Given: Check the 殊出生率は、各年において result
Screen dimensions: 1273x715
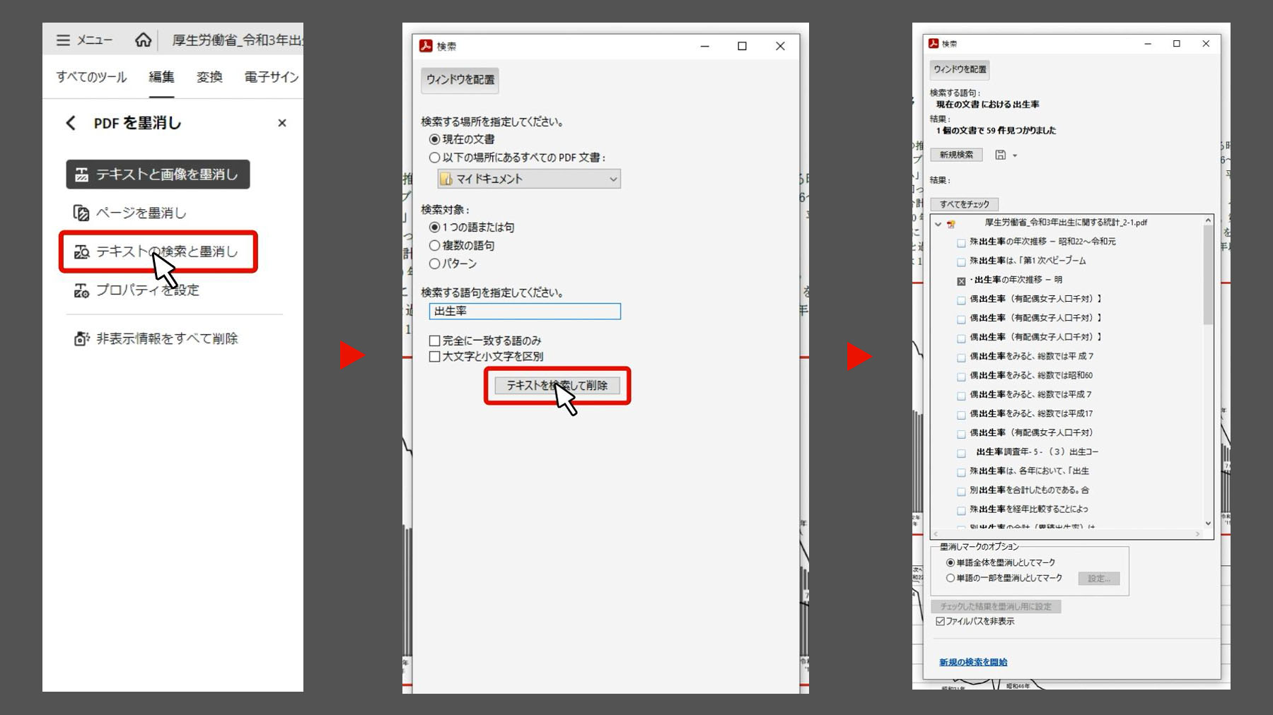Looking at the screenshot, I should [x=961, y=472].
